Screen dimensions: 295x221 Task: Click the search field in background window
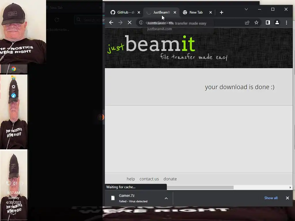pos(89,20)
